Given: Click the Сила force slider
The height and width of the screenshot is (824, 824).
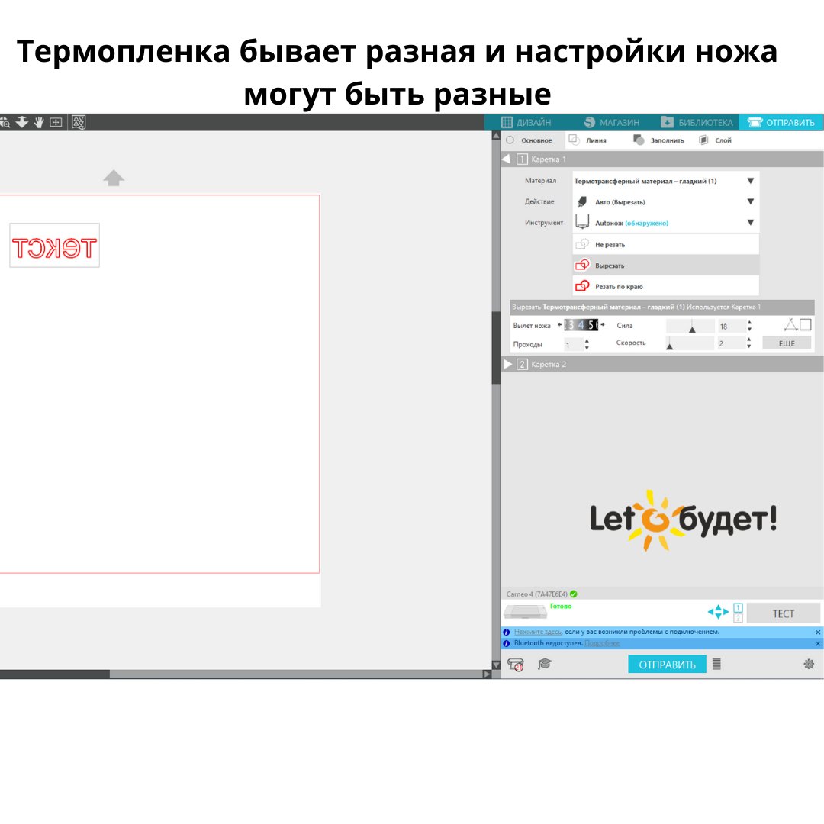Looking at the screenshot, I should (x=690, y=327).
